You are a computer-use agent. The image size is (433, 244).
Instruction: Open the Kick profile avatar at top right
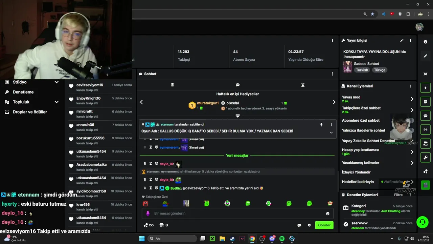tap(419, 27)
